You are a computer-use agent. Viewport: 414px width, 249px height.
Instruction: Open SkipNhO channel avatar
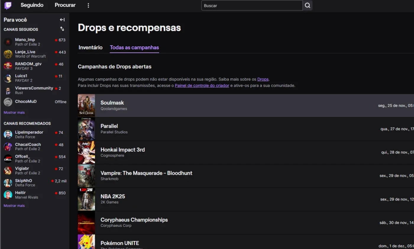click(8, 183)
